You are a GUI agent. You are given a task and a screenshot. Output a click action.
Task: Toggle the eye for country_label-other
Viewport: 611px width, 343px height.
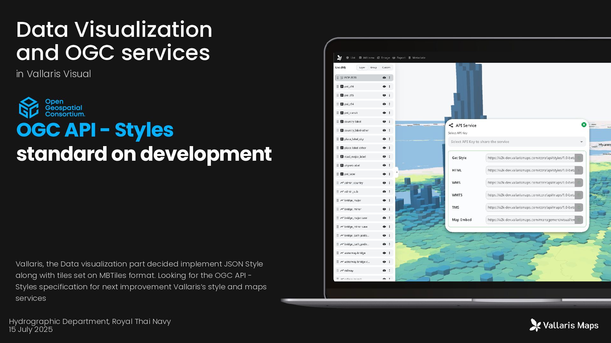click(x=384, y=131)
